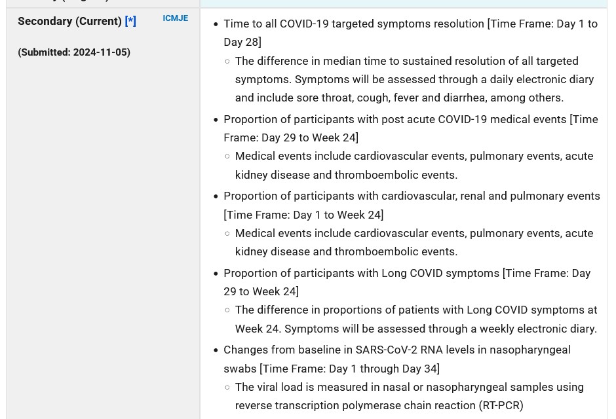Click the bullet before Changes from baseline
The height and width of the screenshot is (419, 616).
point(216,350)
